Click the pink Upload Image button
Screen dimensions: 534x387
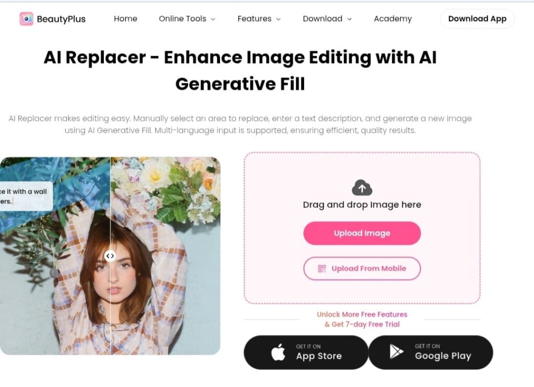point(362,233)
